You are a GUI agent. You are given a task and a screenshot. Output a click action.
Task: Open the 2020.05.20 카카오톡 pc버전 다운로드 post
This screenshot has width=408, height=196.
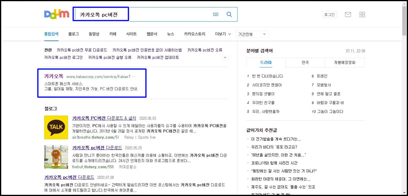point(97,148)
